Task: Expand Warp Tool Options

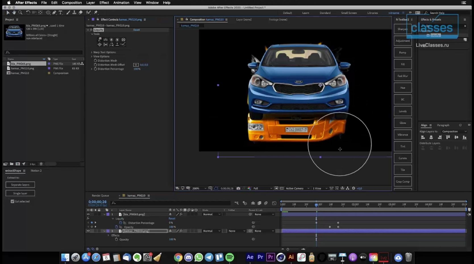Action: pyautogui.click(x=92, y=52)
